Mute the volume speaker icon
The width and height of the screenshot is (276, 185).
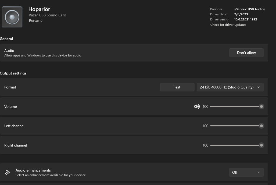tap(197, 106)
